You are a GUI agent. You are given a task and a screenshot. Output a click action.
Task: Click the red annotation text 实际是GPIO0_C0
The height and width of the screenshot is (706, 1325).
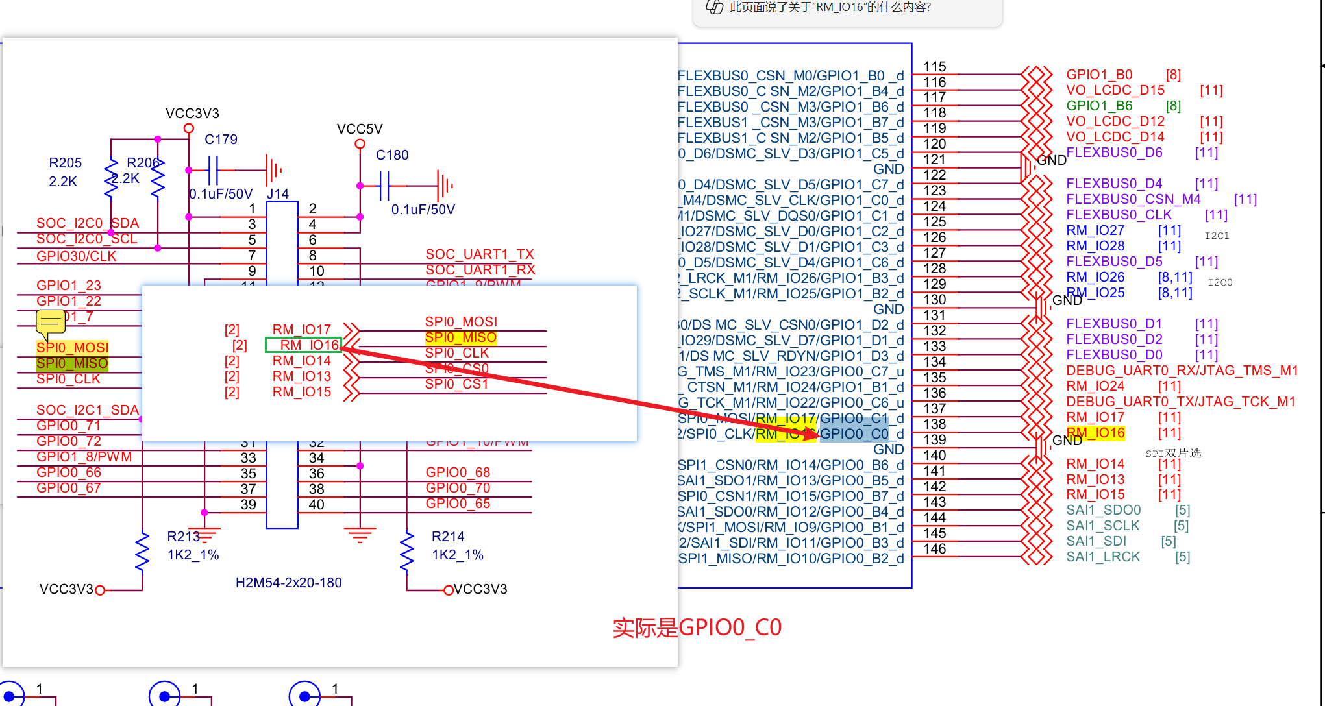coord(697,627)
